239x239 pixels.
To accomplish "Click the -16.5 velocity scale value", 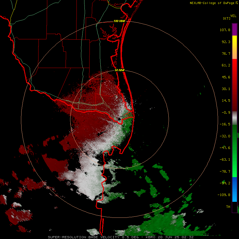I will point(225,124).
